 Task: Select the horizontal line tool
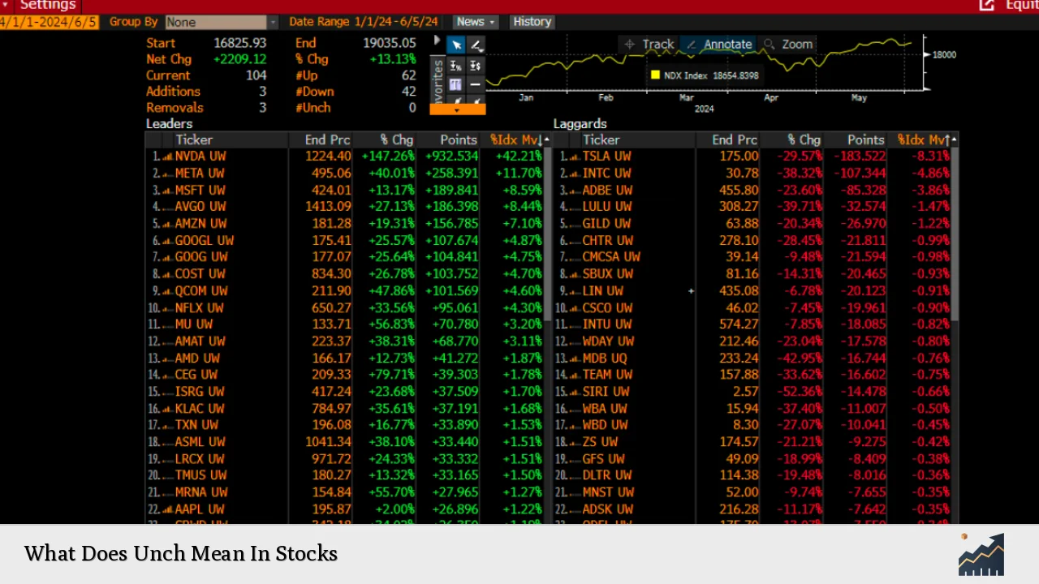tap(476, 84)
